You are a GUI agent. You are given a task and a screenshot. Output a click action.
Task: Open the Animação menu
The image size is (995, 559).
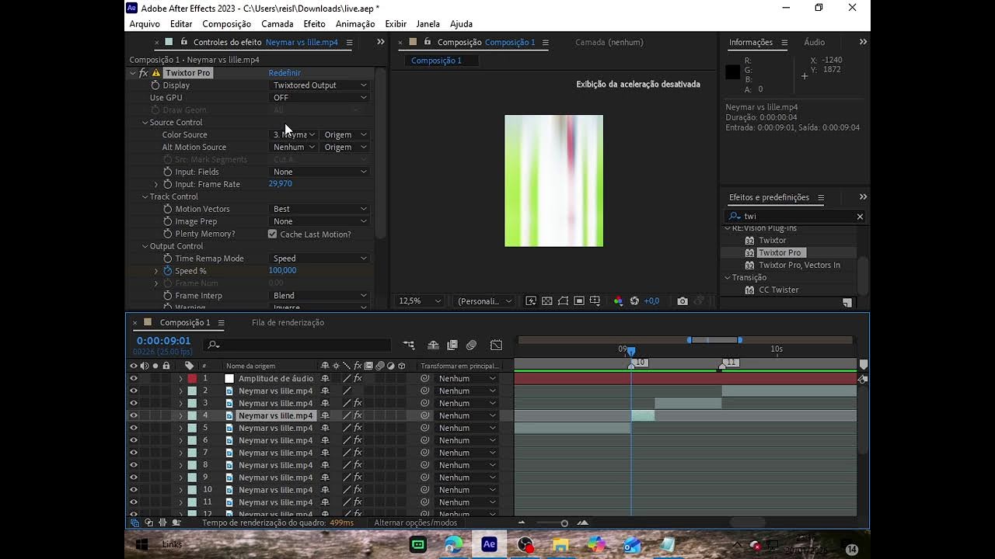tap(355, 24)
